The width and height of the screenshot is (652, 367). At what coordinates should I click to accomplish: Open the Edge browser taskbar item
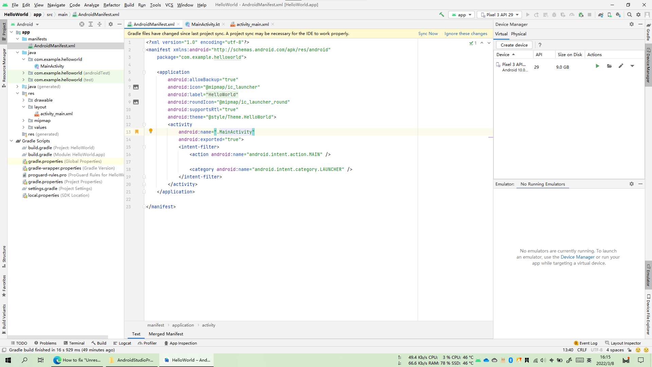click(77, 360)
